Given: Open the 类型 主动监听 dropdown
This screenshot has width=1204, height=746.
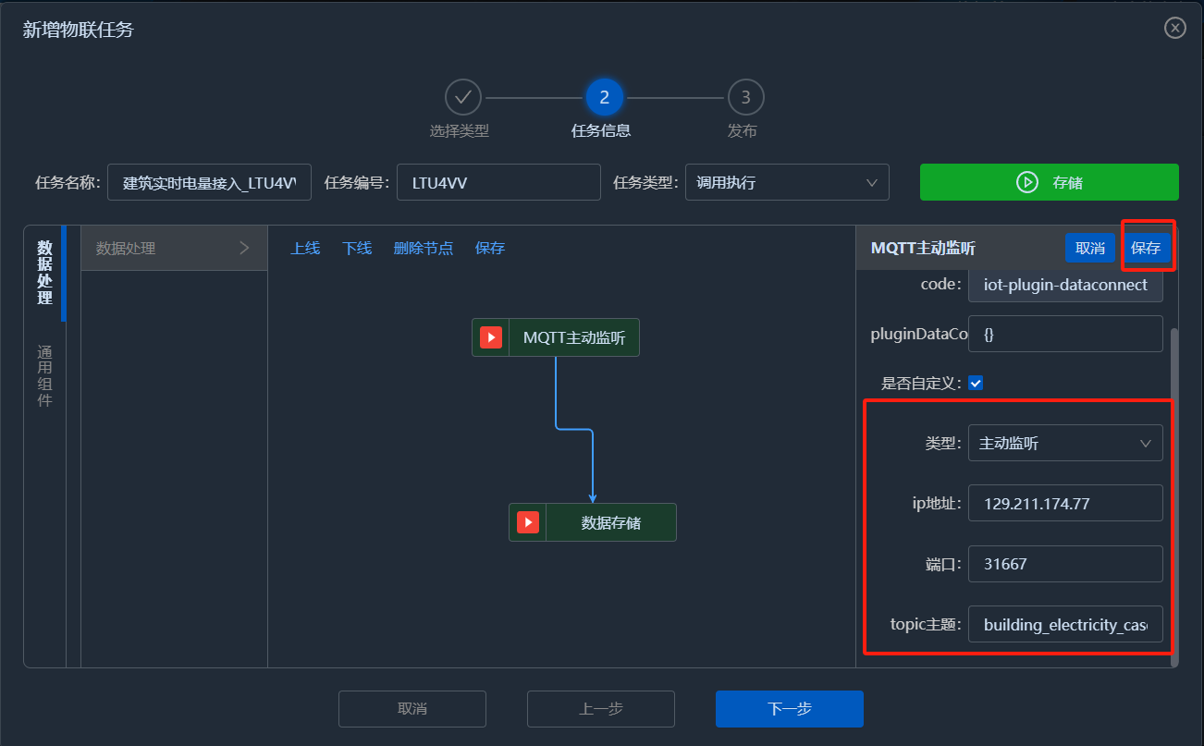Looking at the screenshot, I should [x=1064, y=443].
